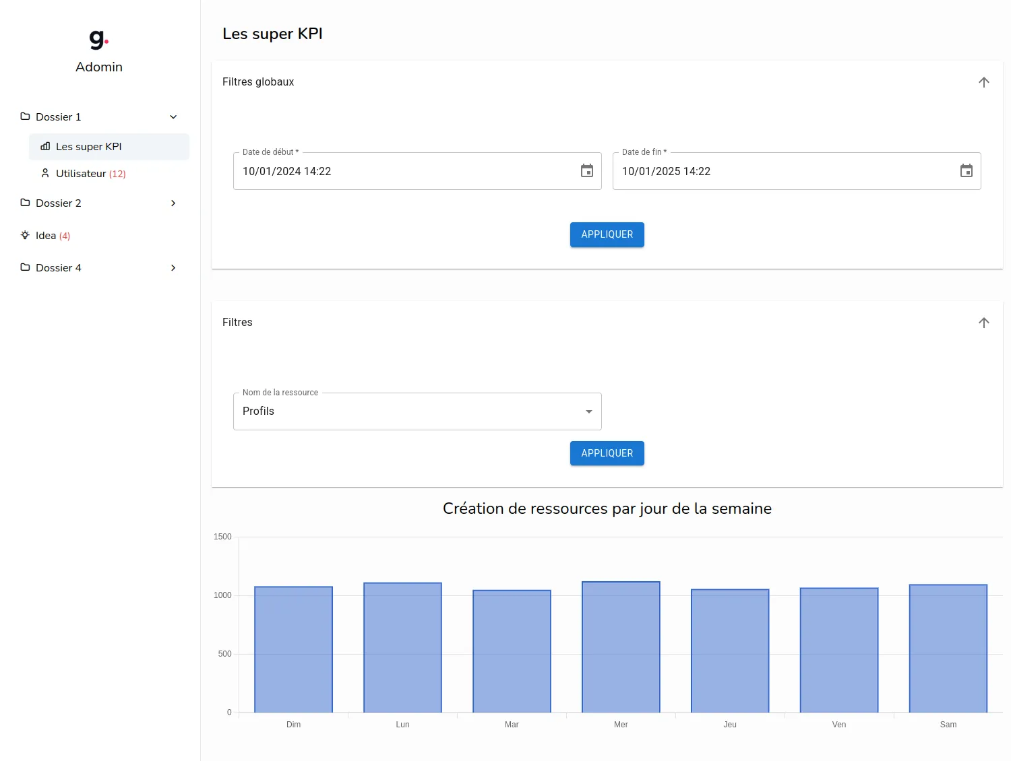Click the user icon beside Utilisateur

(x=45, y=173)
